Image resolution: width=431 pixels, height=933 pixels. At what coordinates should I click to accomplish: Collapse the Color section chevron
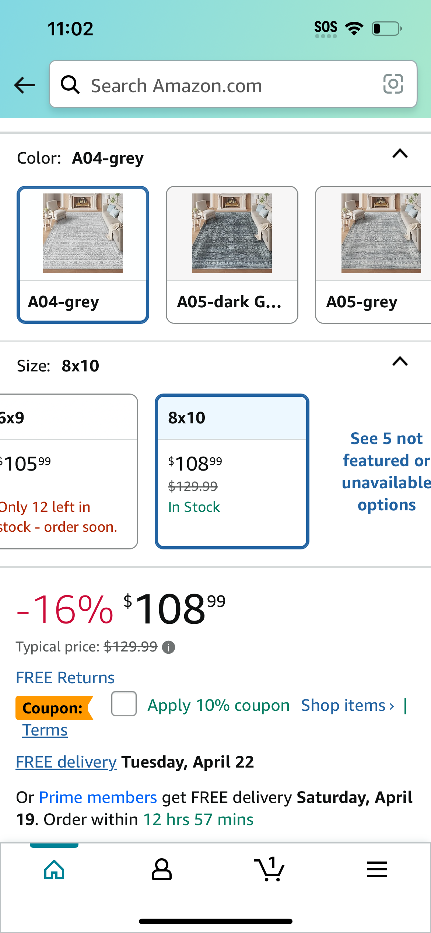400,153
